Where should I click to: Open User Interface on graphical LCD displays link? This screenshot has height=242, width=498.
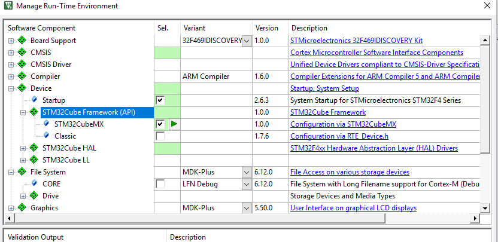[x=354, y=208]
